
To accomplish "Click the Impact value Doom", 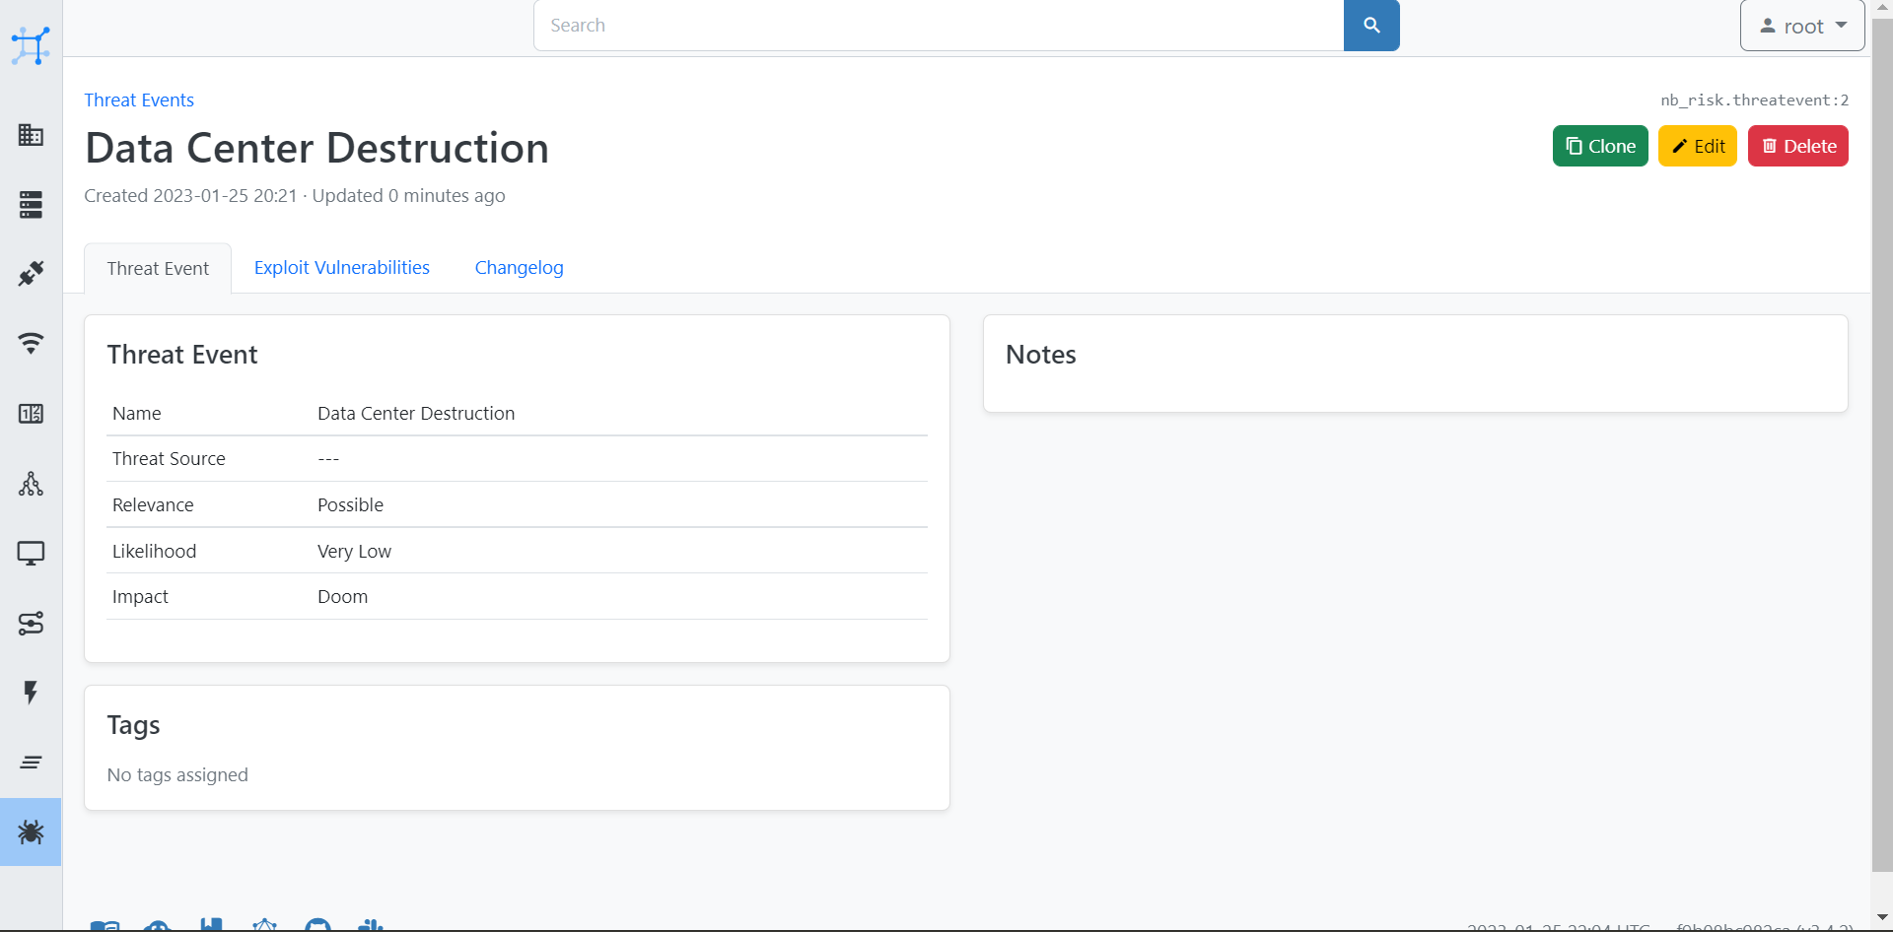I will [x=342, y=597].
